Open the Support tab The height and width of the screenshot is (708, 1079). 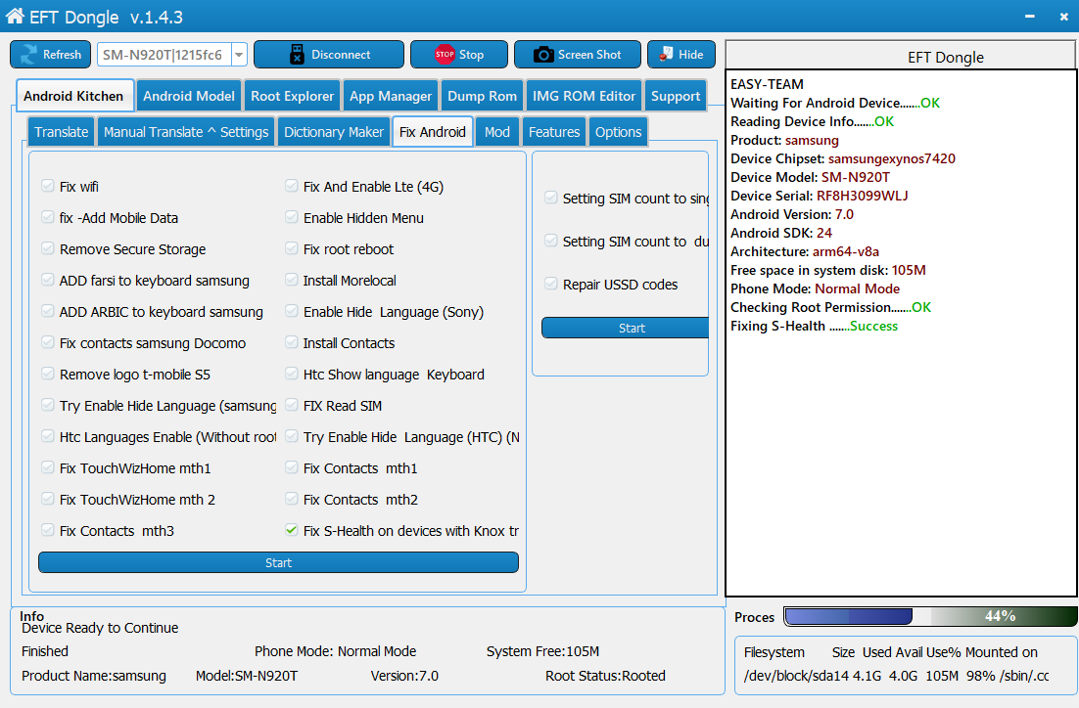click(x=675, y=96)
